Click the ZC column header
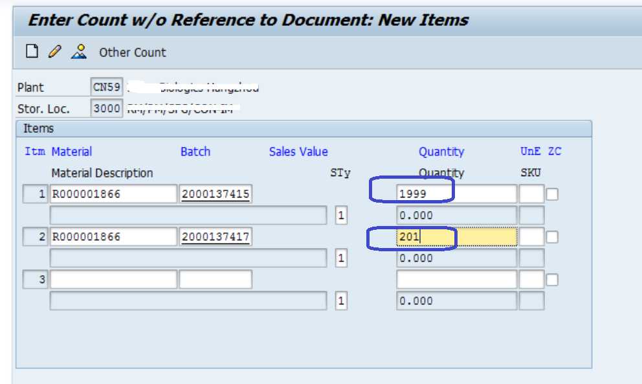 tap(555, 152)
